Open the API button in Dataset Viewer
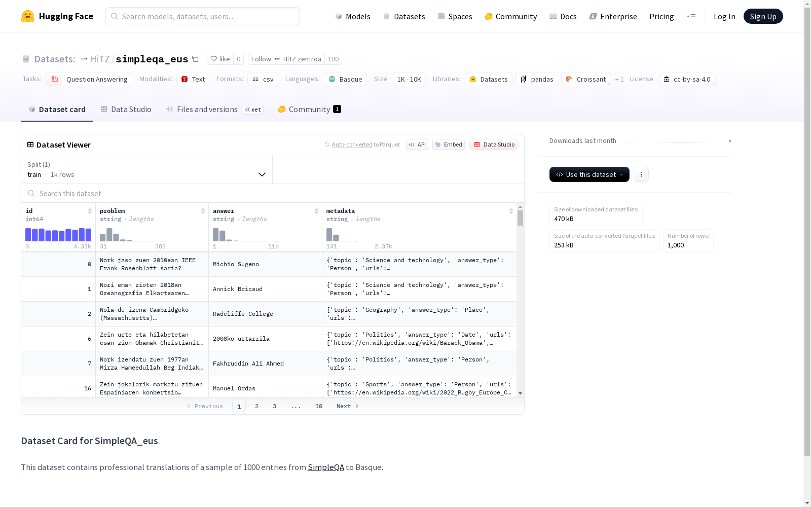Image resolution: width=811 pixels, height=507 pixels. [417, 144]
